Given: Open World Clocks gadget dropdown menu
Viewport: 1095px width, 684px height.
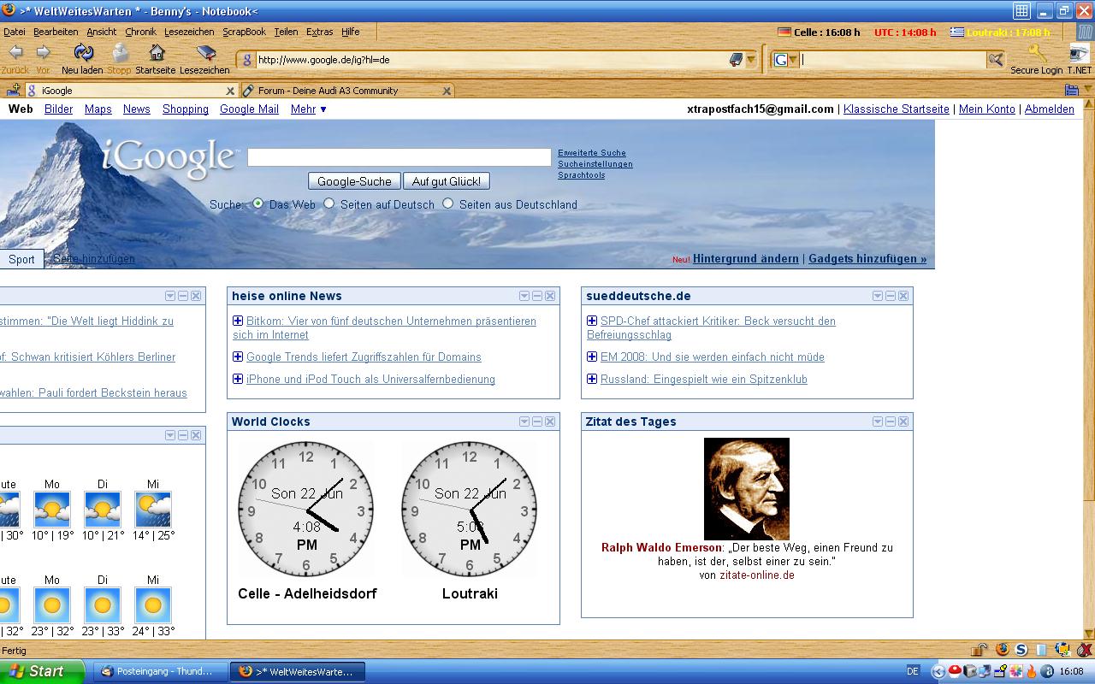Looking at the screenshot, I should pos(524,422).
